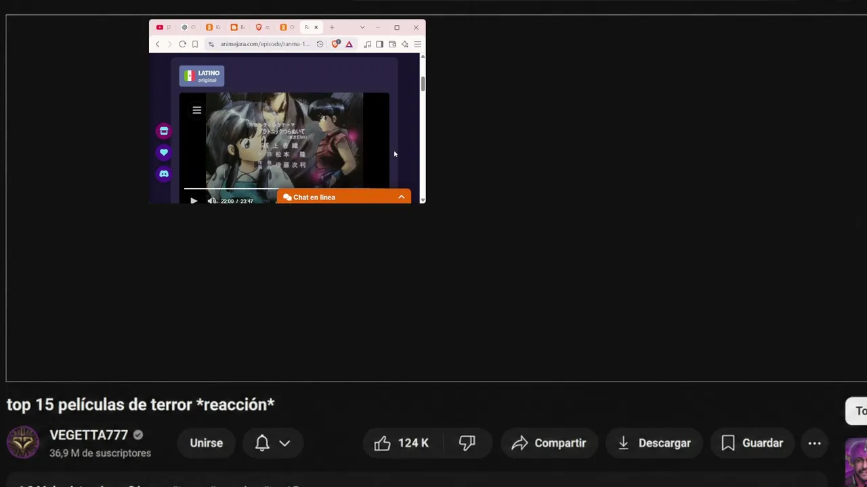
Task: Open the music playlist icon in the toolbar
Action: (x=367, y=44)
